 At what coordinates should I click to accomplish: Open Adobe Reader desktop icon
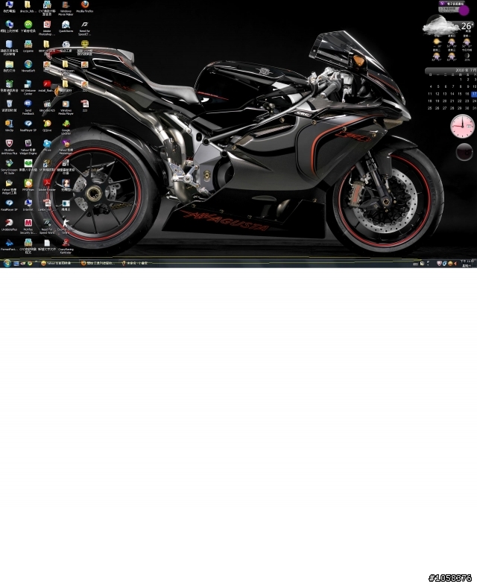pos(47,185)
